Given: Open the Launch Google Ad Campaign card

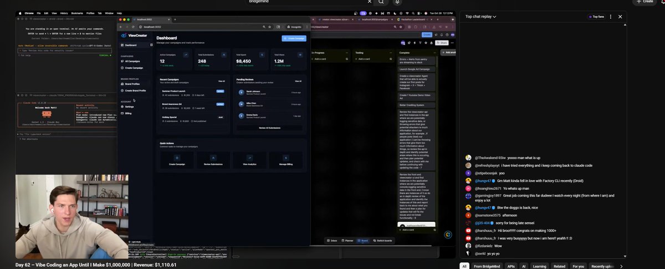Looking at the screenshot, I should point(416,69).
